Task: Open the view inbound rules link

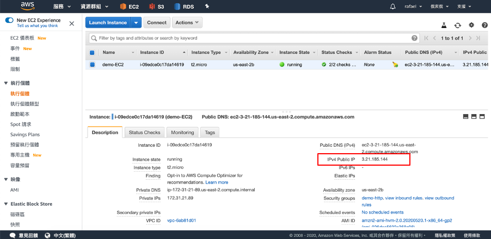Action: click(x=404, y=198)
